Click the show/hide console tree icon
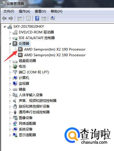The height and width of the screenshot is (151, 114). pos(19,18)
